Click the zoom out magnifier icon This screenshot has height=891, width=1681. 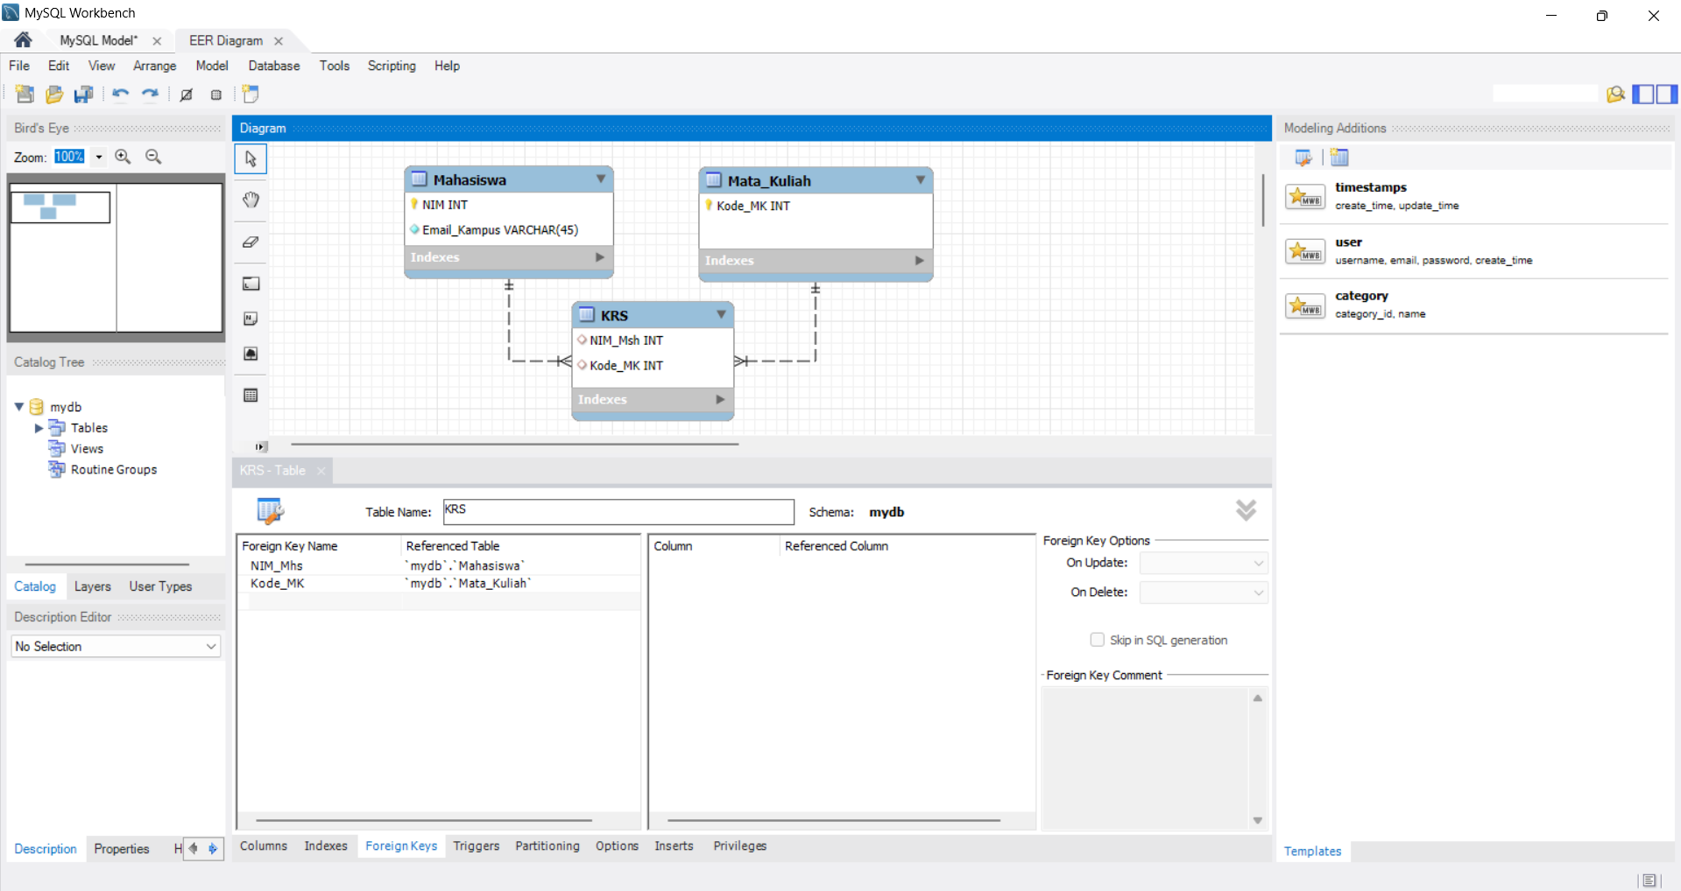(153, 157)
